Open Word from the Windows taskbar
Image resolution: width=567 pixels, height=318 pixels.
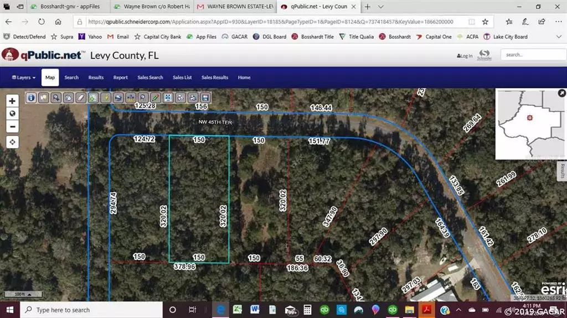pyautogui.click(x=255, y=310)
